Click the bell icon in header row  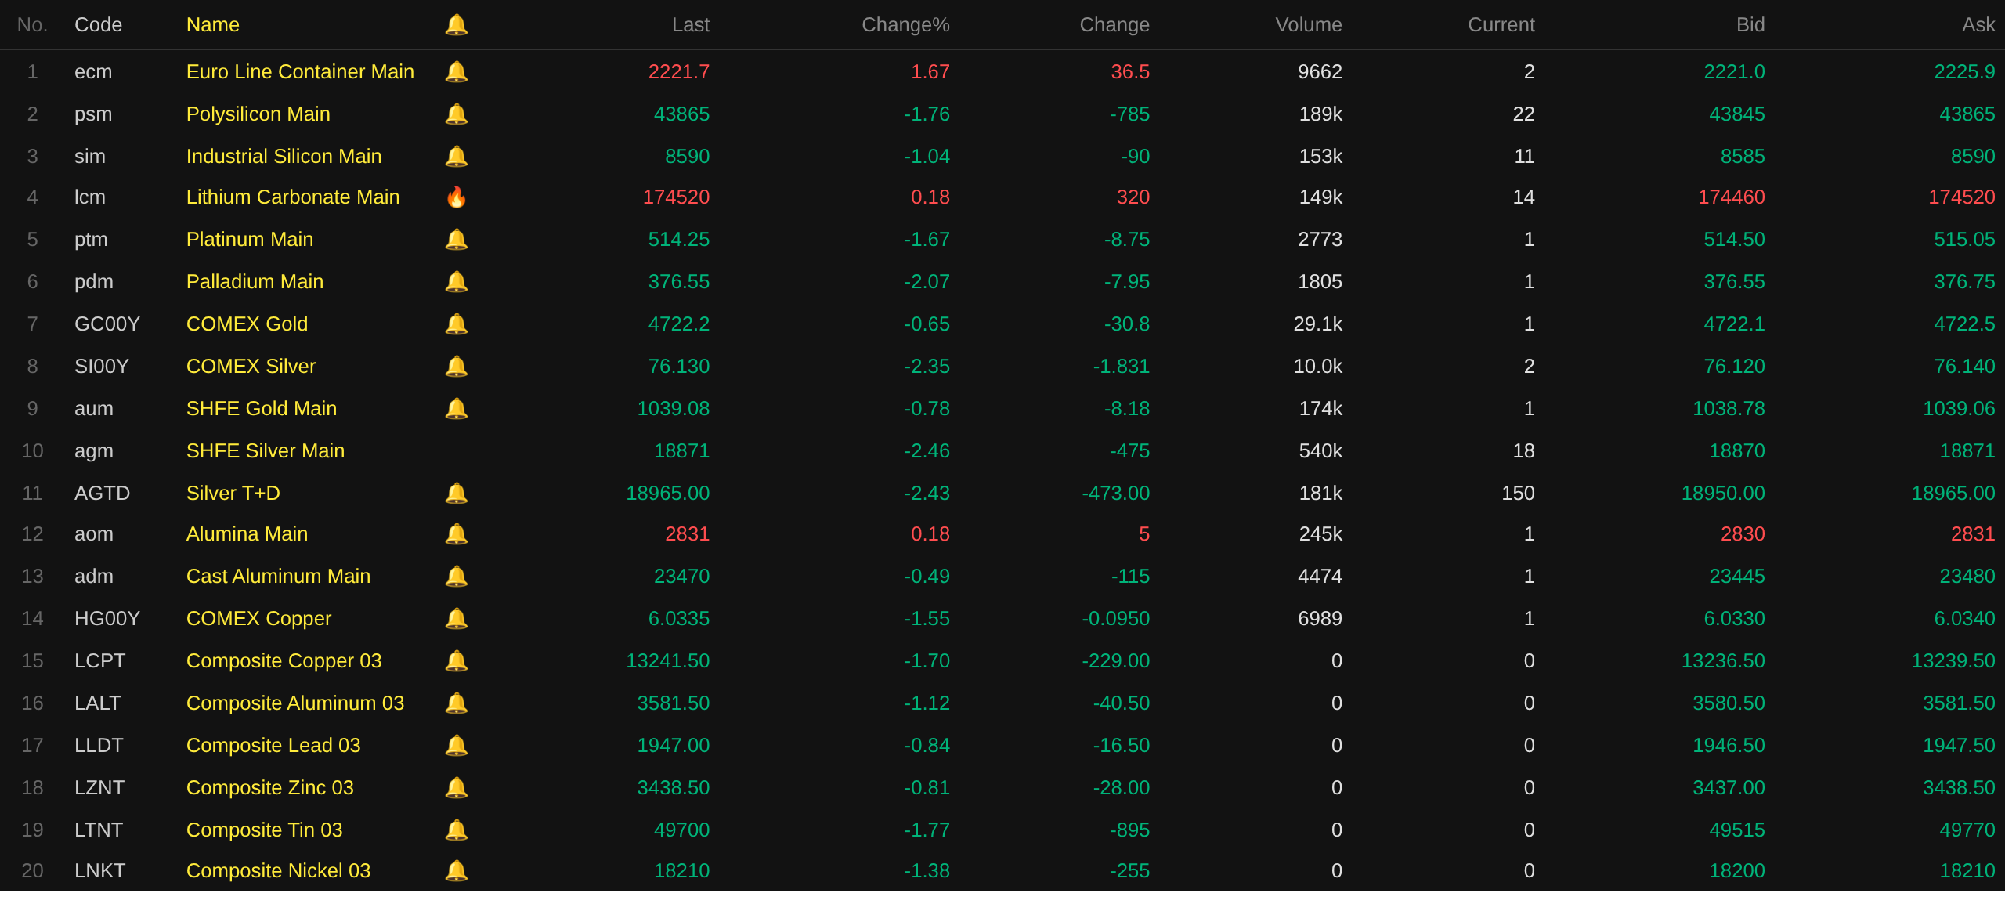click(x=456, y=25)
